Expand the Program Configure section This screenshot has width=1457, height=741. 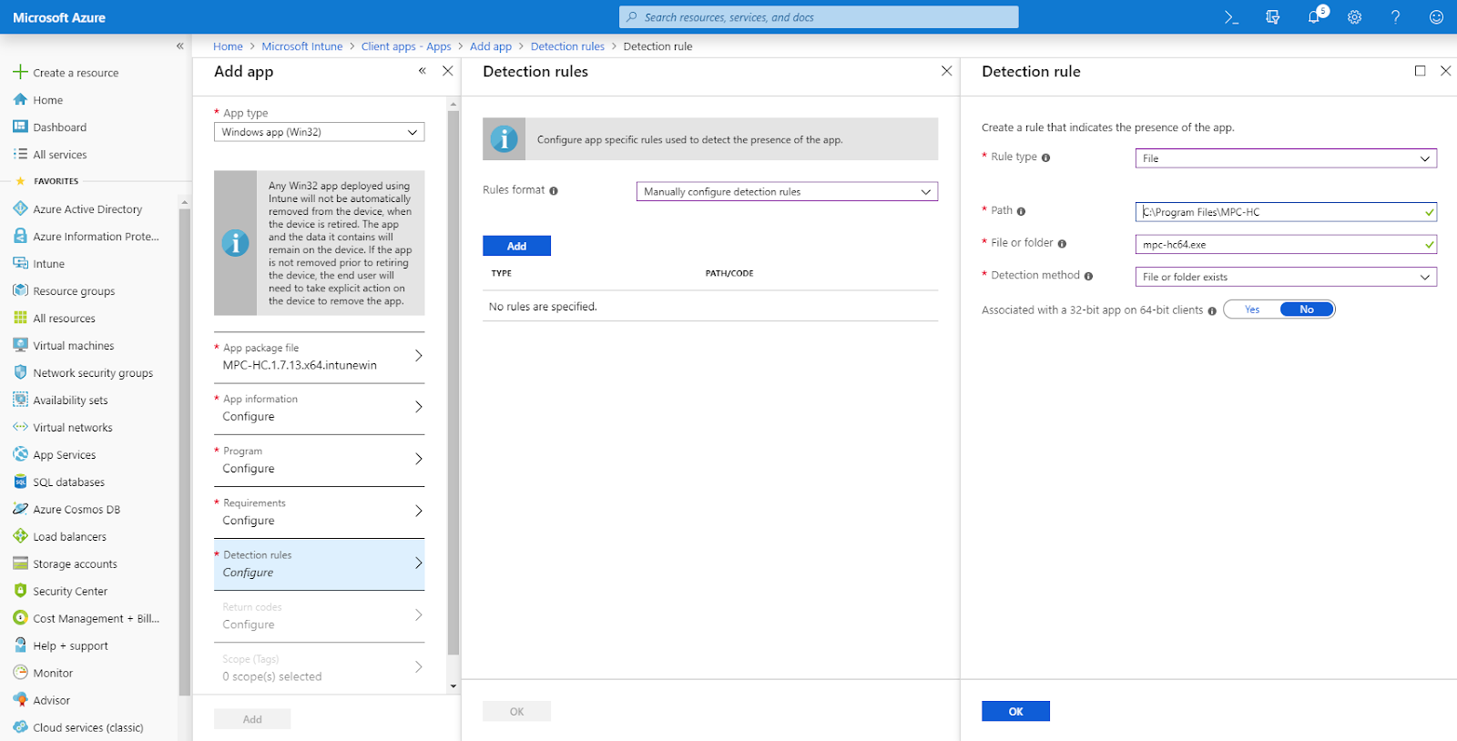pyautogui.click(x=319, y=461)
